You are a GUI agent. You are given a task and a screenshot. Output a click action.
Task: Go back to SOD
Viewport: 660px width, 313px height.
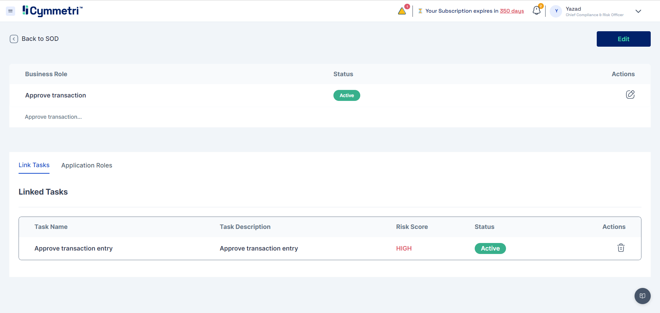coord(40,39)
